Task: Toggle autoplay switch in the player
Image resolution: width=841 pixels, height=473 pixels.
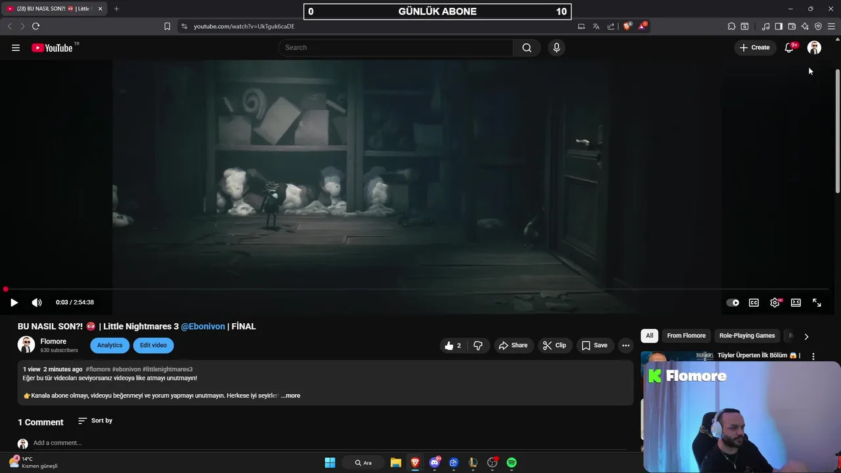Action: (x=733, y=302)
